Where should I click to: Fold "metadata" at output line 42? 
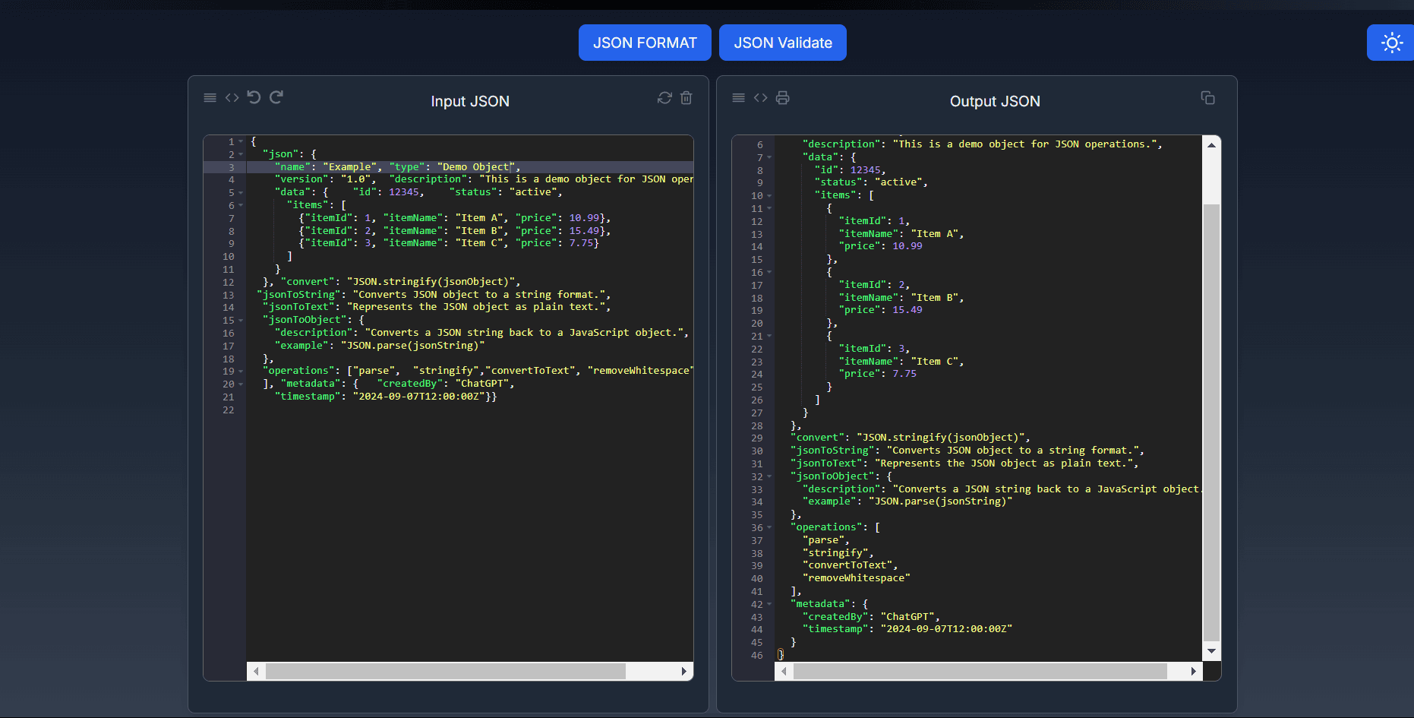point(769,604)
